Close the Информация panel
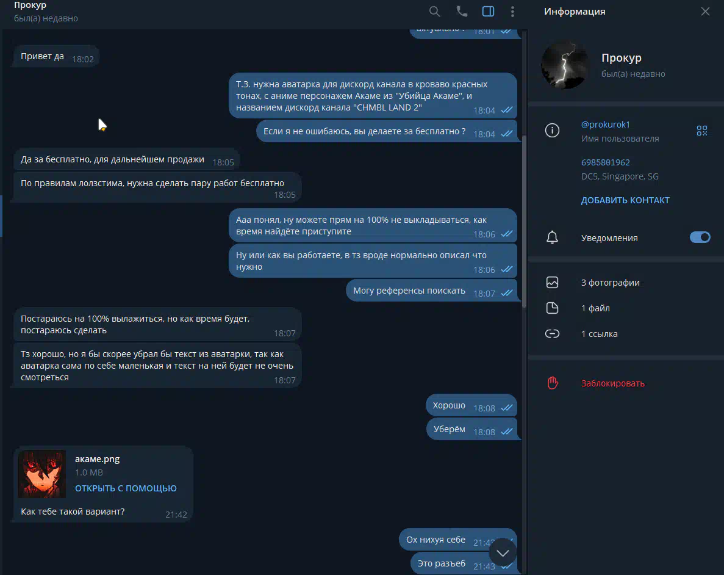 point(705,12)
